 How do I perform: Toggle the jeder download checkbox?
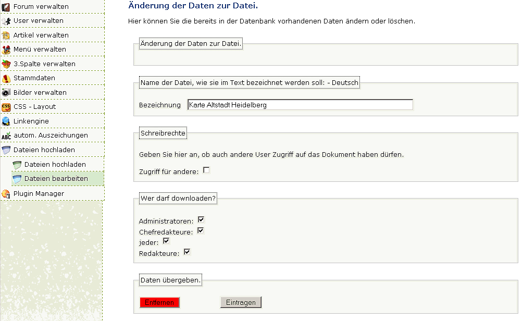[x=167, y=241]
